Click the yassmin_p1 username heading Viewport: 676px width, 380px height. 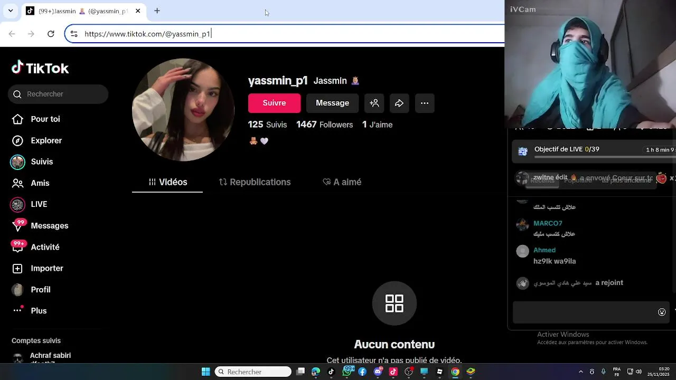coord(278,80)
